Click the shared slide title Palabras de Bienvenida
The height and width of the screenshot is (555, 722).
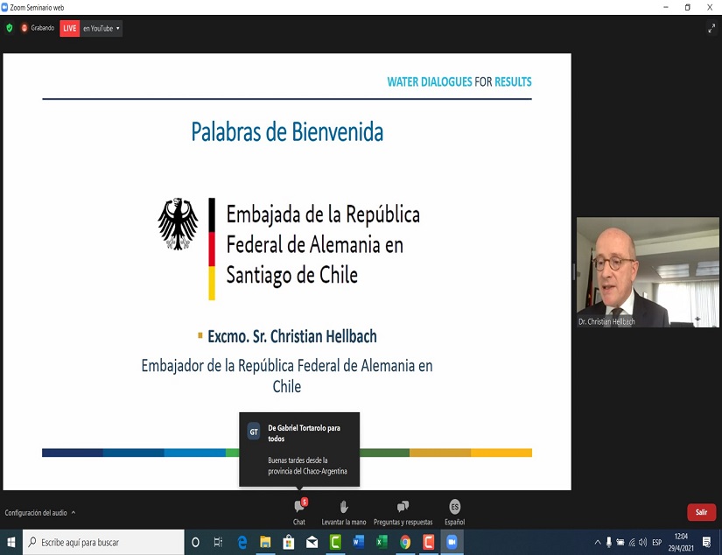(x=287, y=132)
